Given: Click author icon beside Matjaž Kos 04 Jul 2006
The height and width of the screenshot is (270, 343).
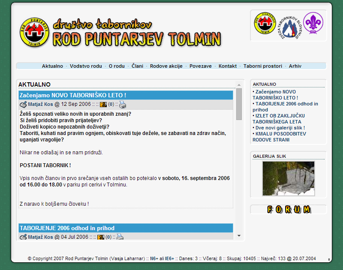Looking at the screenshot, I should (23, 237).
